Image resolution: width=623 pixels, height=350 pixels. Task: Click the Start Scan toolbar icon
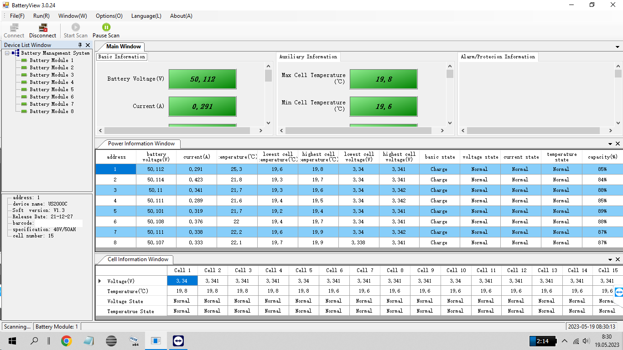click(x=75, y=28)
